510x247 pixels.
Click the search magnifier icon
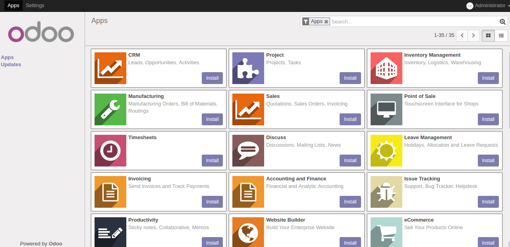(x=502, y=22)
